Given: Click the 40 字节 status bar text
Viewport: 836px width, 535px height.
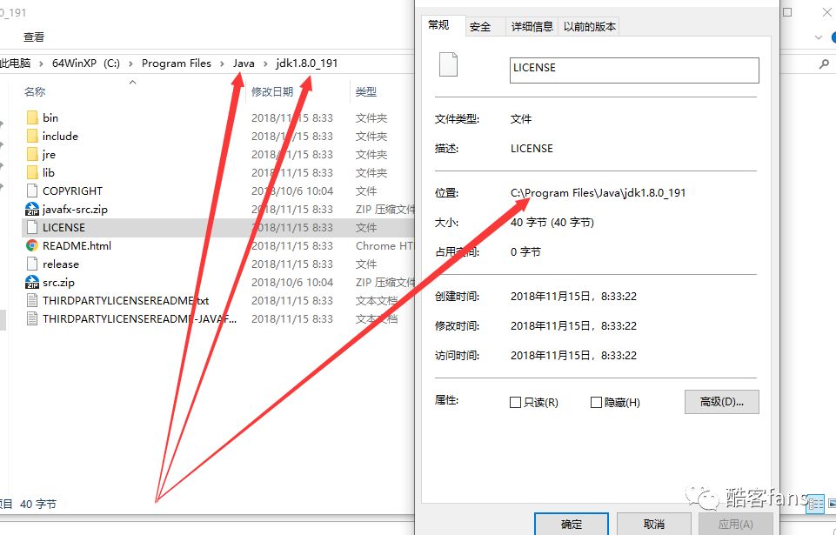Looking at the screenshot, I should tap(38, 504).
